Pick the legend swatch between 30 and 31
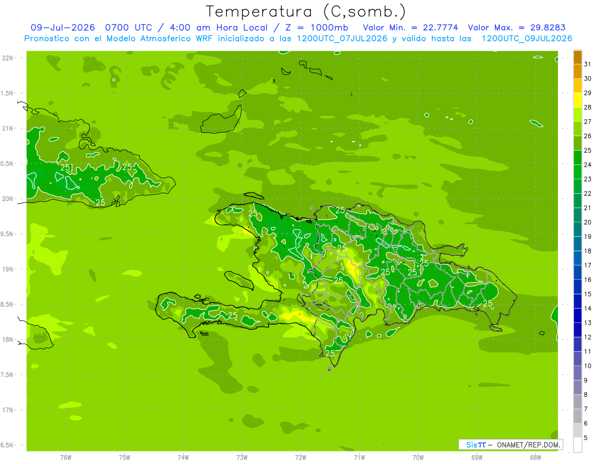 pyautogui.click(x=577, y=72)
